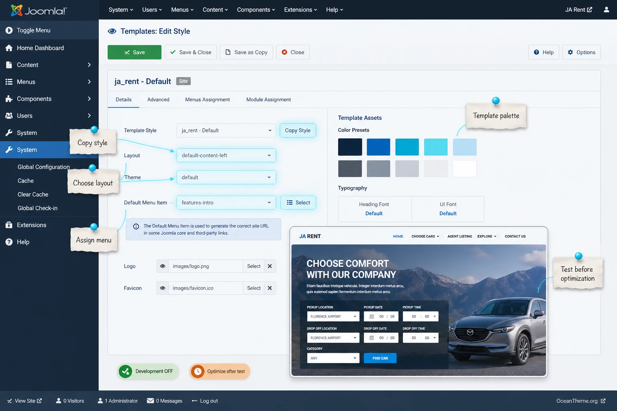Click the Components puzzle icon in sidebar
Viewport: 617px width, 411px height.
pyautogui.click(x=9, y=99)
